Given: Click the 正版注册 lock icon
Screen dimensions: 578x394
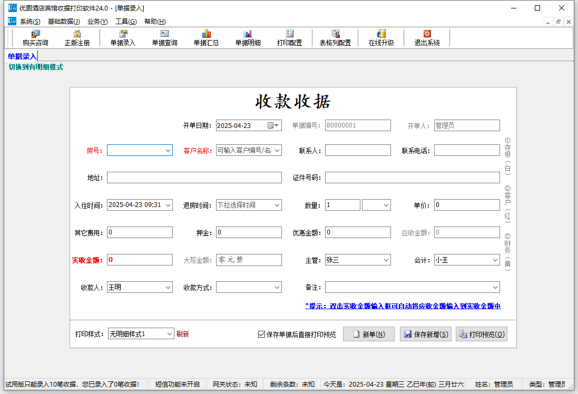Looking at the screenshot, I should [77, 34].
